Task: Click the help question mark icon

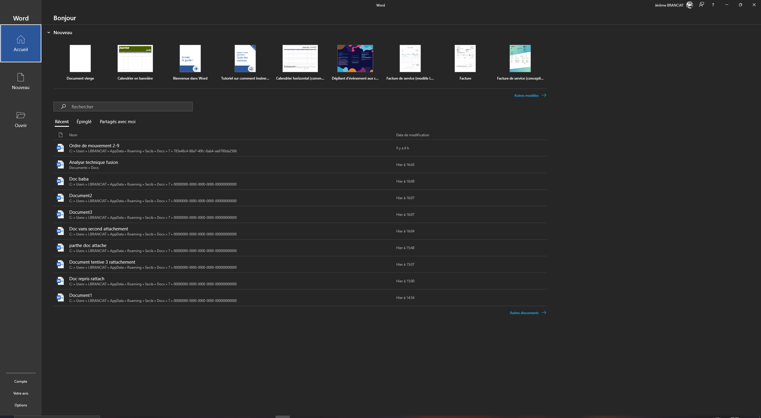Action: tap(713, 5)
